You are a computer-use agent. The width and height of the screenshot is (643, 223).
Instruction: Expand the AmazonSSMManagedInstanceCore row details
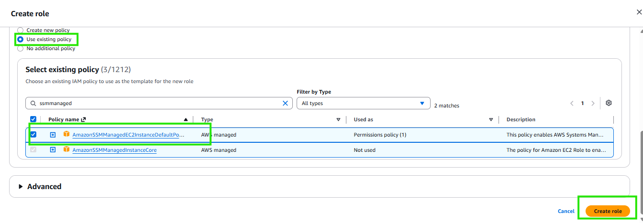(53, 150)
